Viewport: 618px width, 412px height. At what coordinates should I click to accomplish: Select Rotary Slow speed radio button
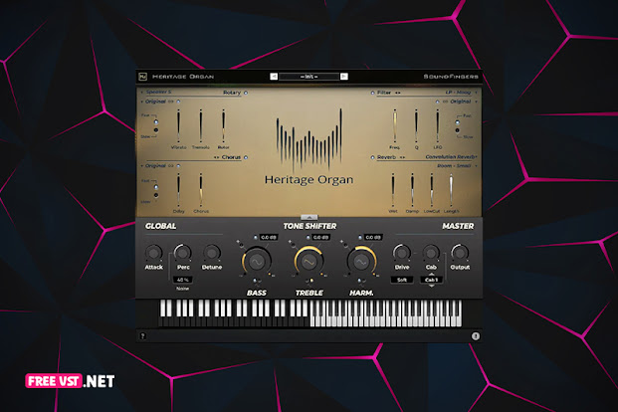click(x=156, y=129)
